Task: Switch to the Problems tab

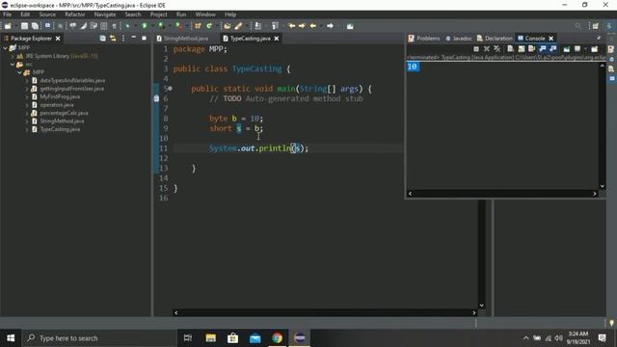Action: 424,39
